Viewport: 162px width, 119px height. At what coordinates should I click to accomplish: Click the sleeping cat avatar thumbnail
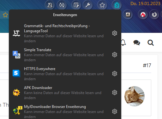point(135,96)
